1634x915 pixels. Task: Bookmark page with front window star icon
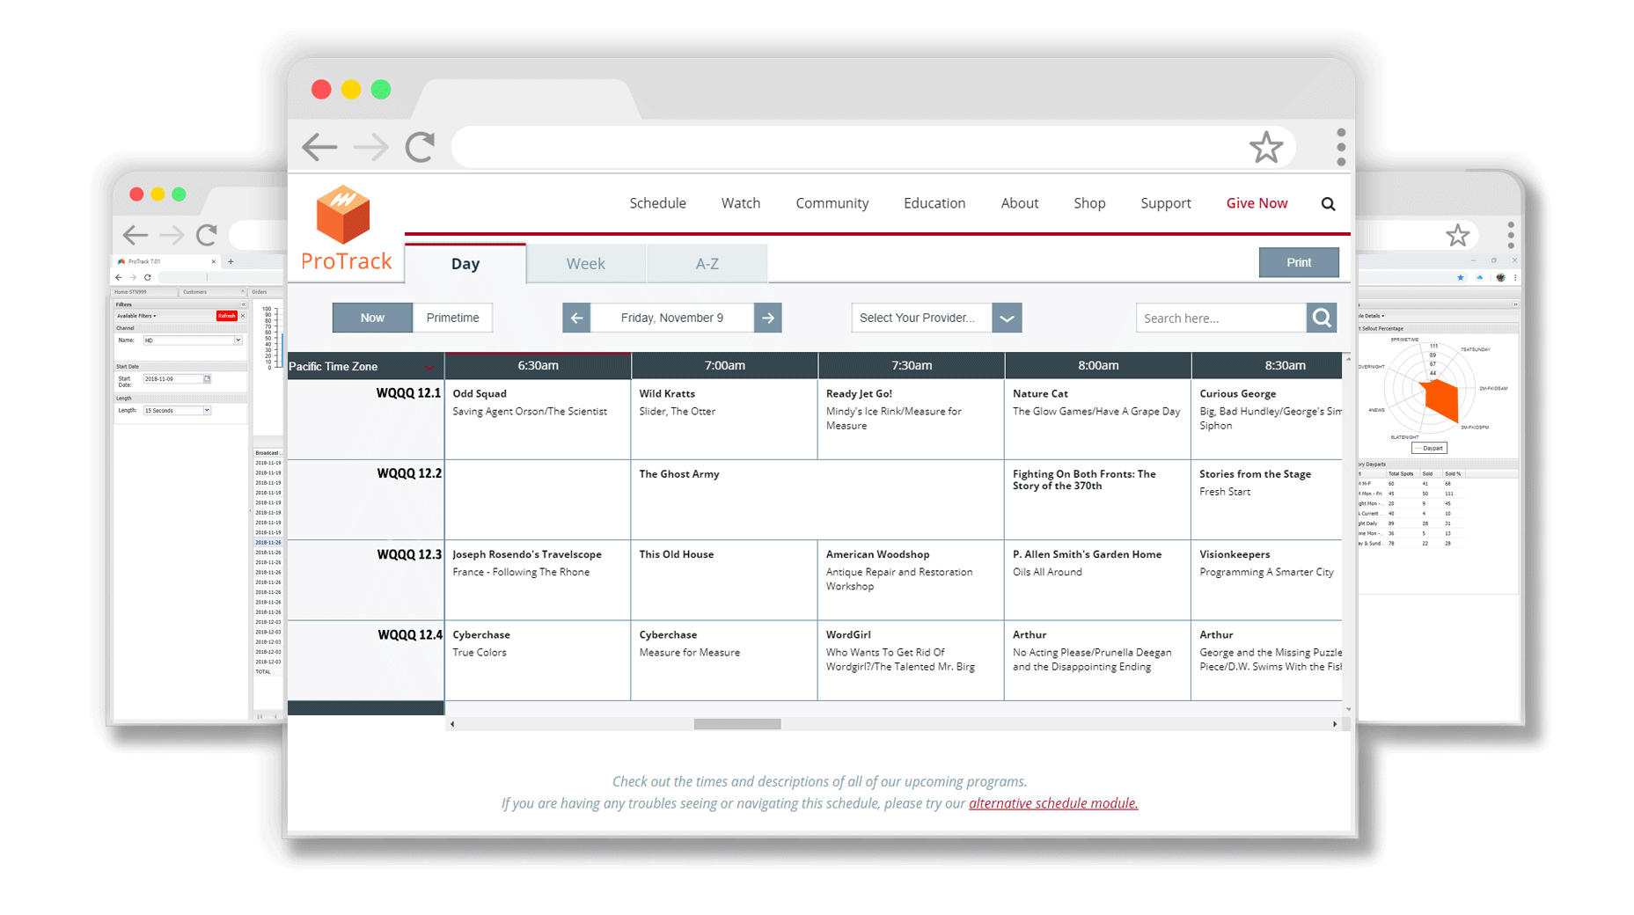pos(1266,147)
